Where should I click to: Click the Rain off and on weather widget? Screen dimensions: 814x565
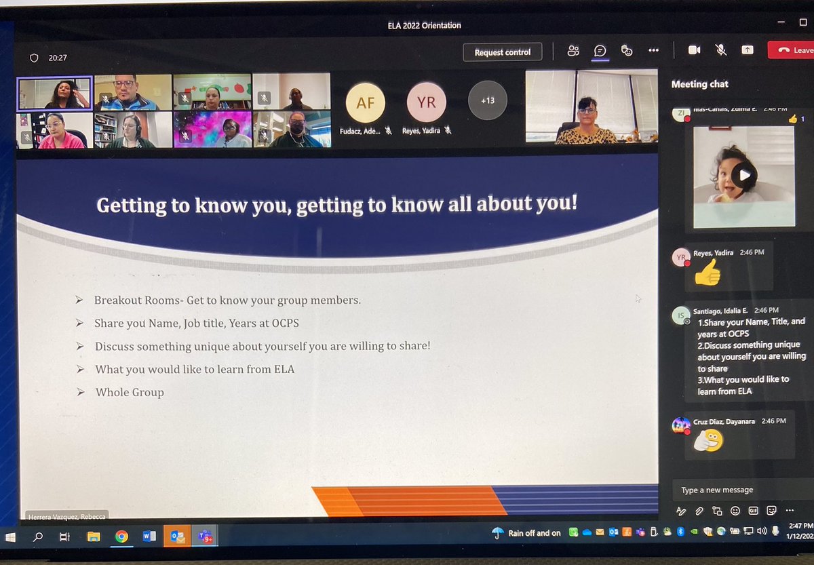(x=526, y=532)
